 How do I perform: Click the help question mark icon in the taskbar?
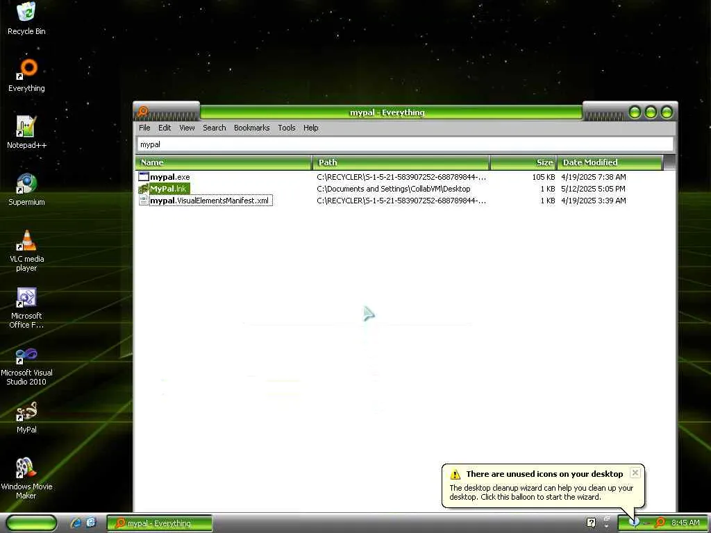pos(591,523)
